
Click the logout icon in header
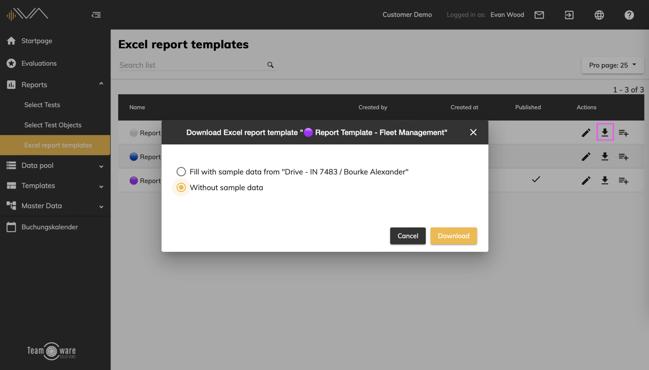coord(569,15)
